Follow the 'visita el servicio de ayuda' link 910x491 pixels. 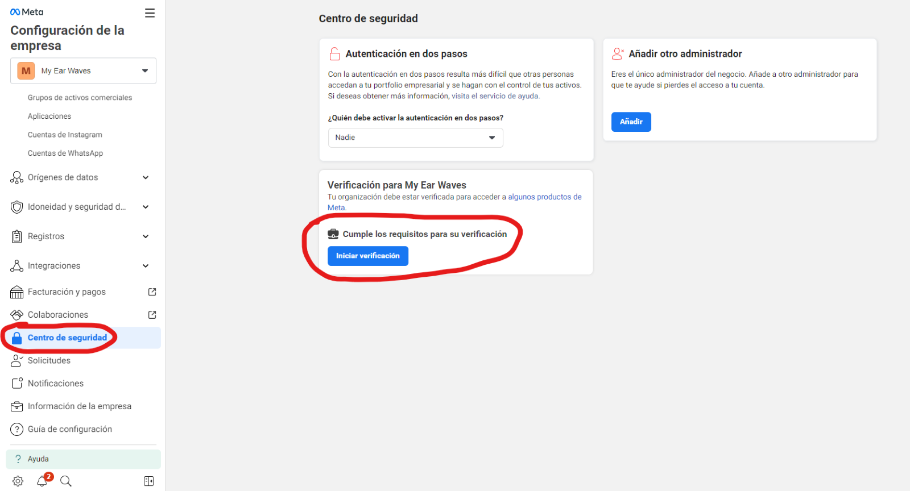pos(495,96)
